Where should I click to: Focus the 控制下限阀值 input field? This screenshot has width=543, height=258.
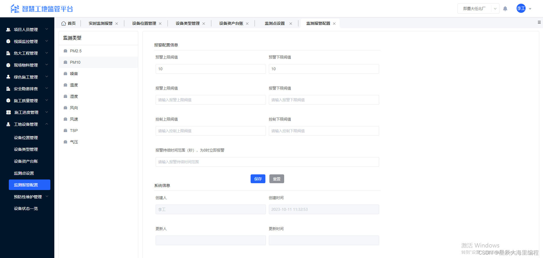point(324,131)
